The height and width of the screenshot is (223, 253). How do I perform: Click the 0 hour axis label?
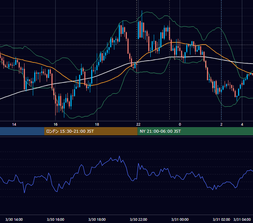(180, 125)
